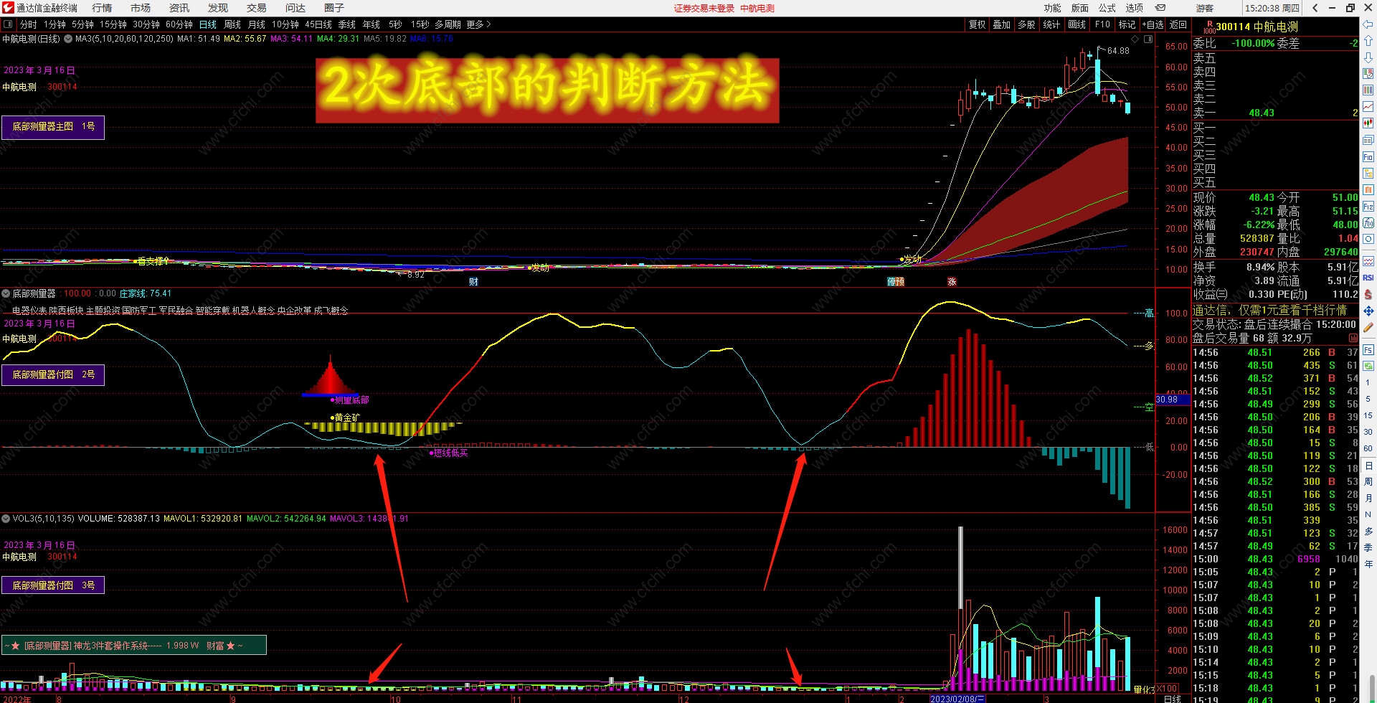Toggle 复权 price adjustment
The height and width of the screenshot is (703, 1377).
coord(978,24)
